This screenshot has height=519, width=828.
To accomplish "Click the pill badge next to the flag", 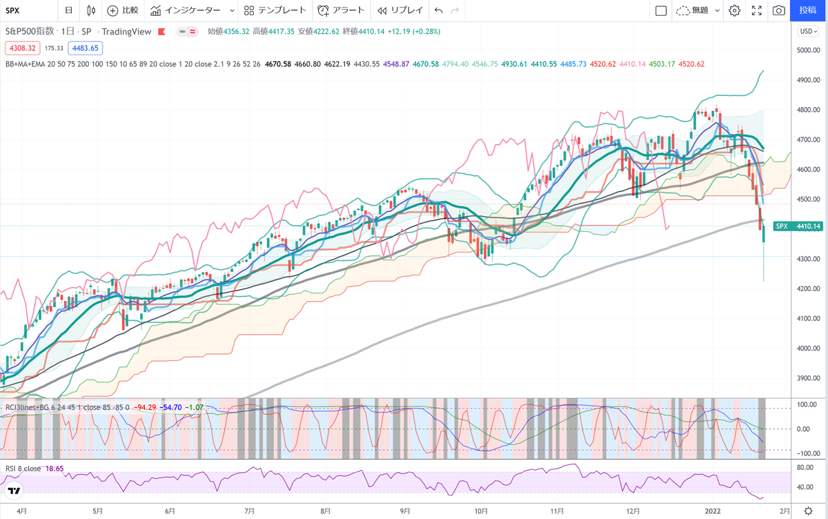I will 186,32.
